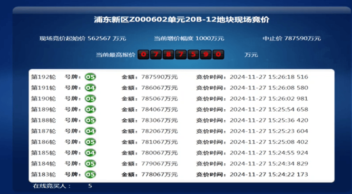
Task: Click the 第183轮 round label
Action: 43,175
